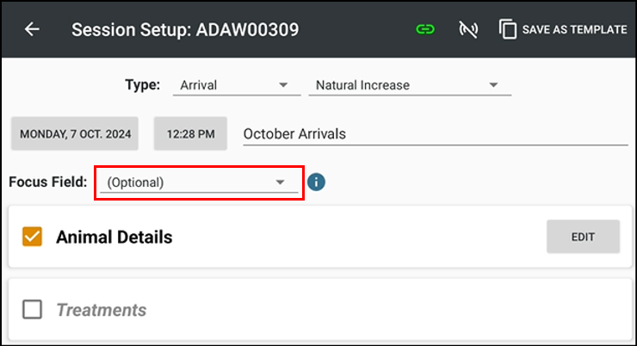Click the Edit button for Animal Details
The width and height of the screenshot is (637, 346).
pos(583,237)
